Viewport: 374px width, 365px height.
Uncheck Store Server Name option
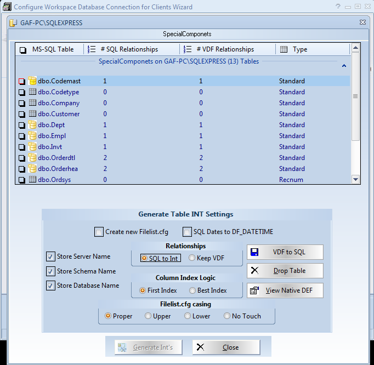[50, 256]
